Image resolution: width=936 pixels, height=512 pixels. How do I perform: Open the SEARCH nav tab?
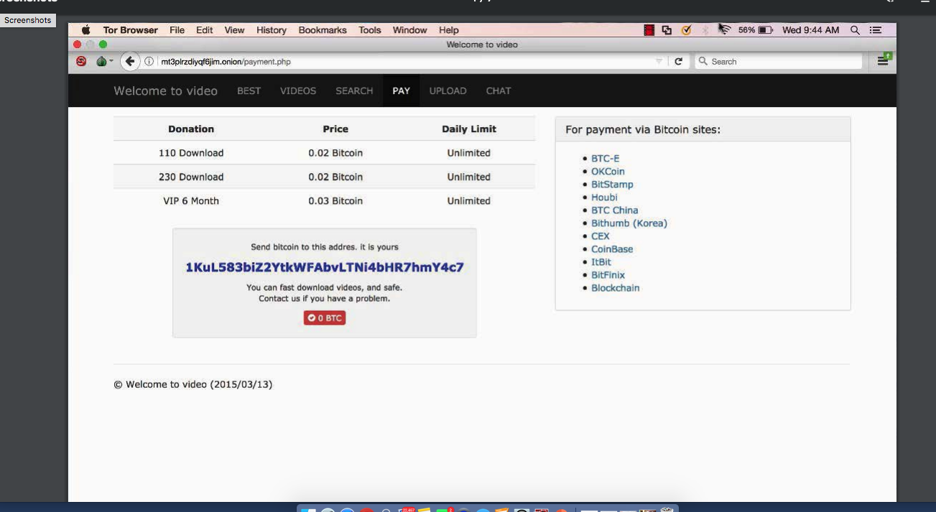click(354, 90)
